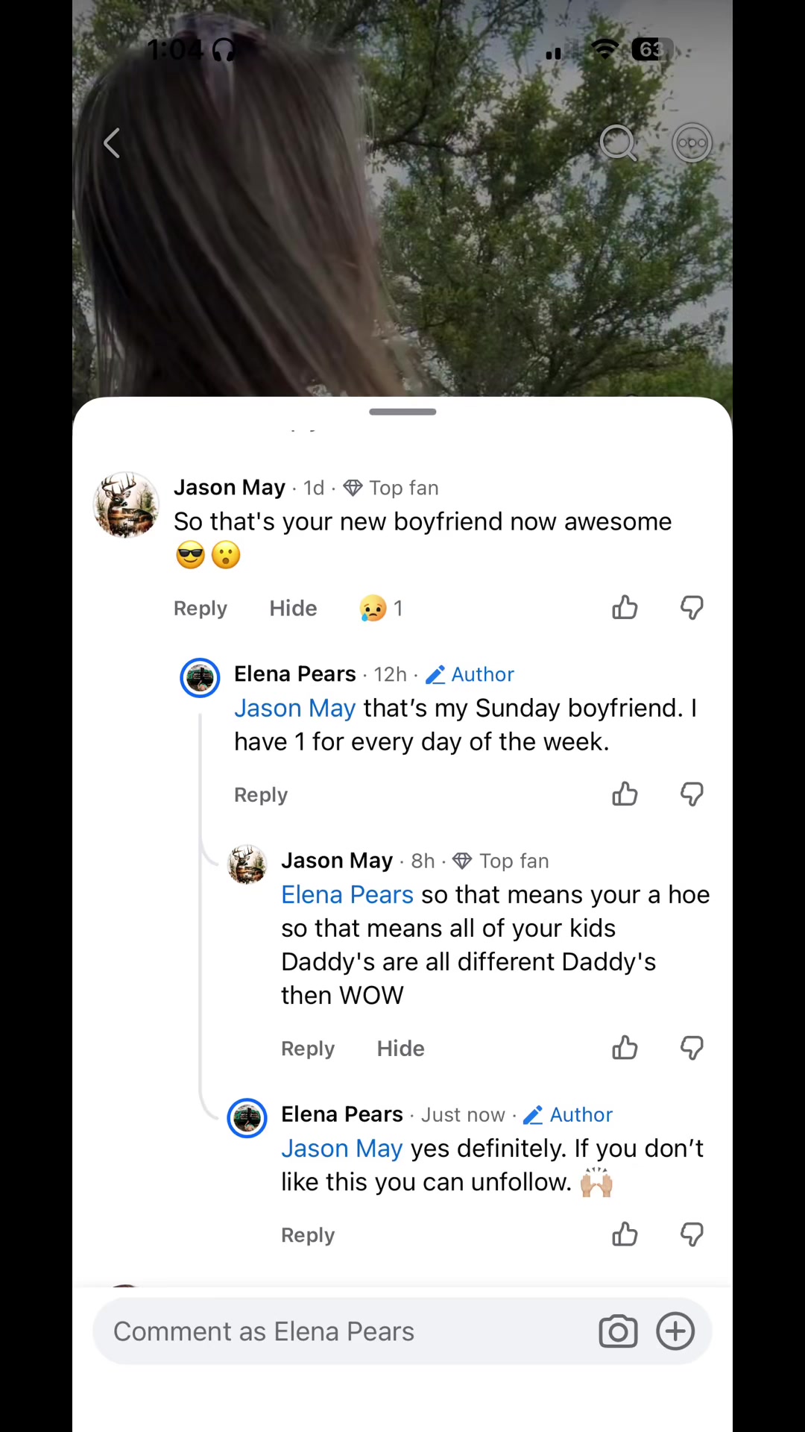This screenshot has height=1432, width=805.
Task: Like Elena's unfollow reply
Action: (x=625, y=1234)
